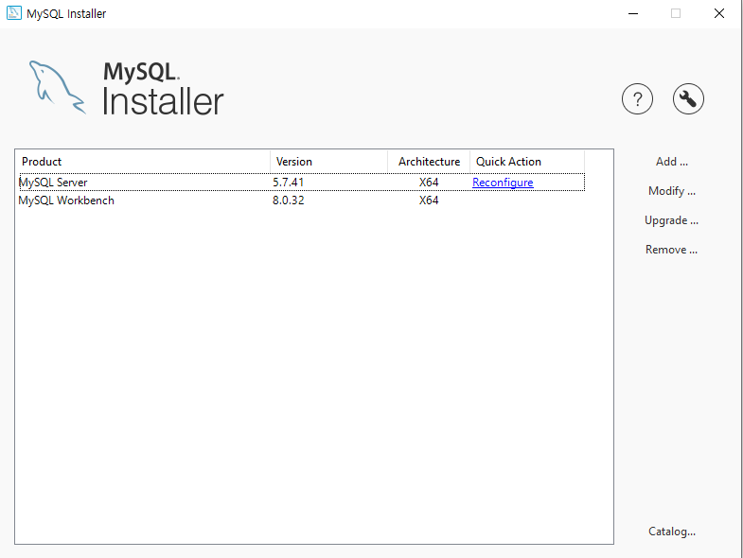Viewport: 743px width, 558px height.
Task: Click X64 cell in MySQL Workbench row
Action: pos(429,201)
